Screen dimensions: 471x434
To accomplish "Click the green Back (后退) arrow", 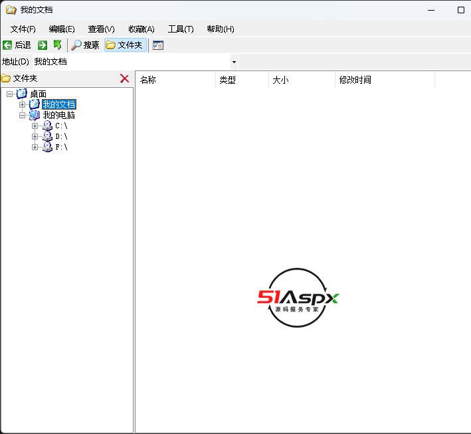I will click(x=8, y=45).
